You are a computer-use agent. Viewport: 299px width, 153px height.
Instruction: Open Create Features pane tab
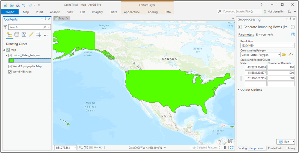point(276,148)
